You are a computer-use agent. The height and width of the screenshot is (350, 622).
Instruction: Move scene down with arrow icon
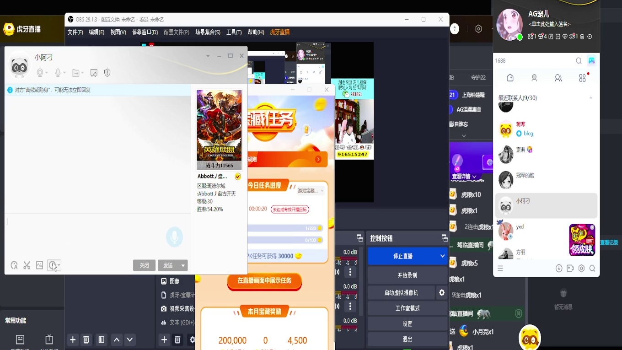130,339
